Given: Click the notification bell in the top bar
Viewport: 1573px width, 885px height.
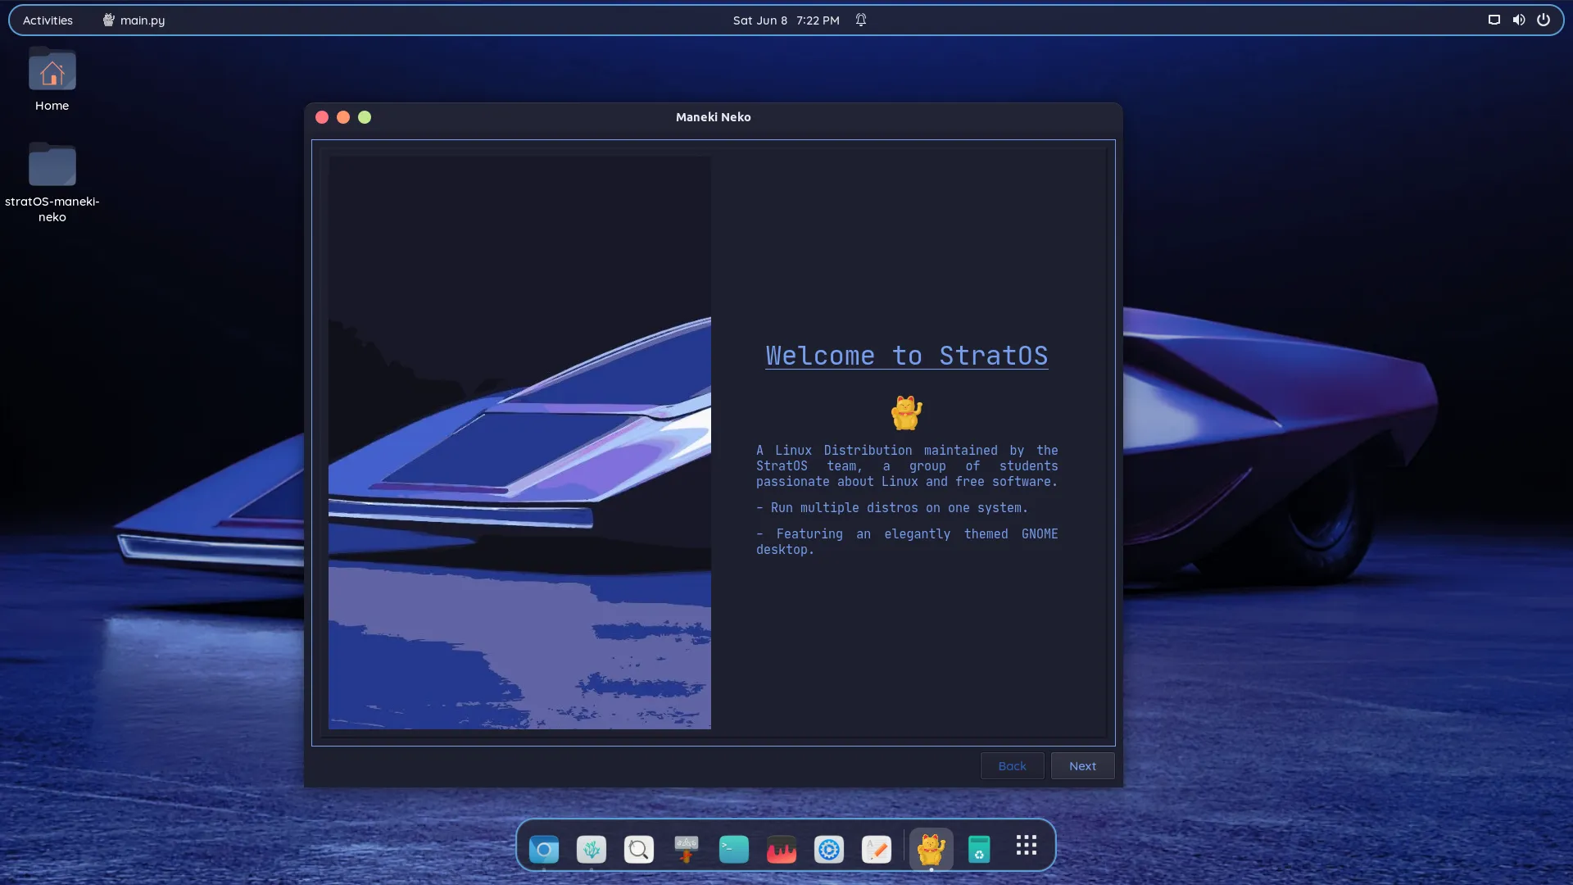Looking at the screenshot, I should point(859,20).
